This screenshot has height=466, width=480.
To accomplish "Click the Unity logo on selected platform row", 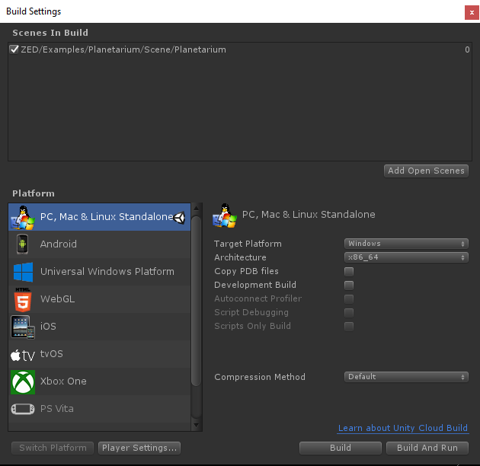I will [179, 218].
